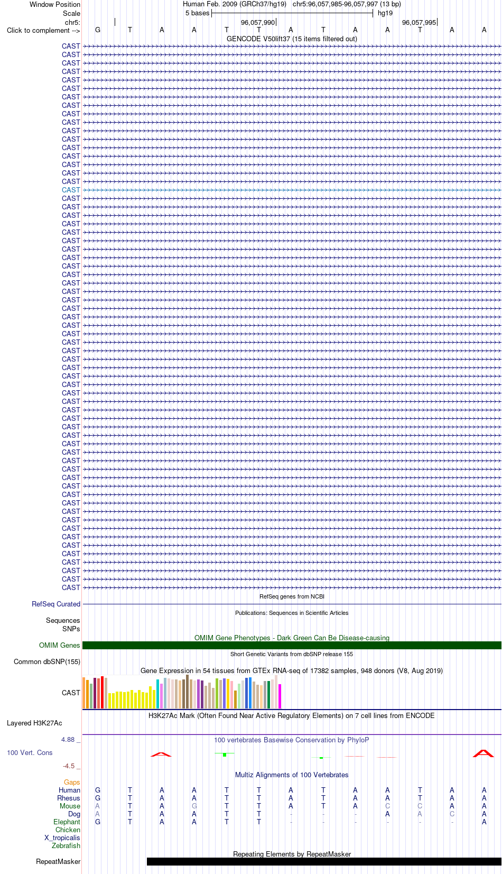Click the black RepeatMasker element bar
The image size is (502, 874).
324,861
